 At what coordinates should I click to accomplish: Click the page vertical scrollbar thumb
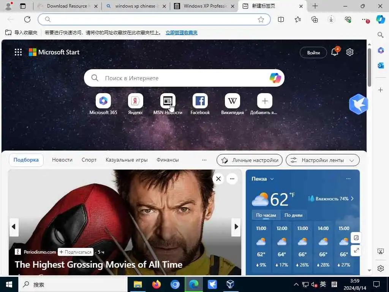[x=369, y=67]
